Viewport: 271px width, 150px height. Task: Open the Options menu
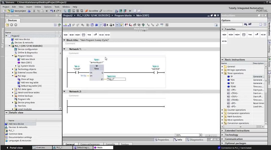click(x=48, y=7)
